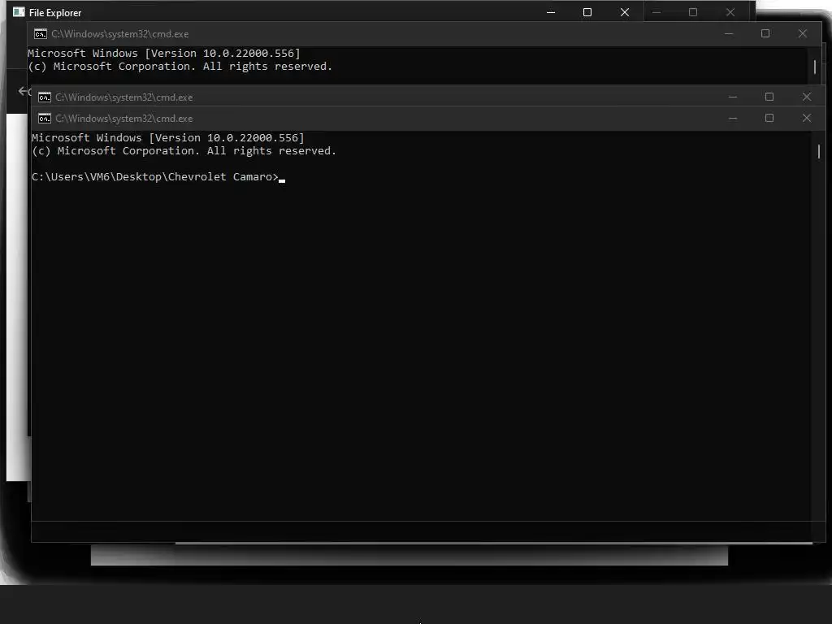Viewport: 832px width, 624px height.
Task: Minimize the middle title-bar-only cmd window
Action: click(x=733, y=97)
